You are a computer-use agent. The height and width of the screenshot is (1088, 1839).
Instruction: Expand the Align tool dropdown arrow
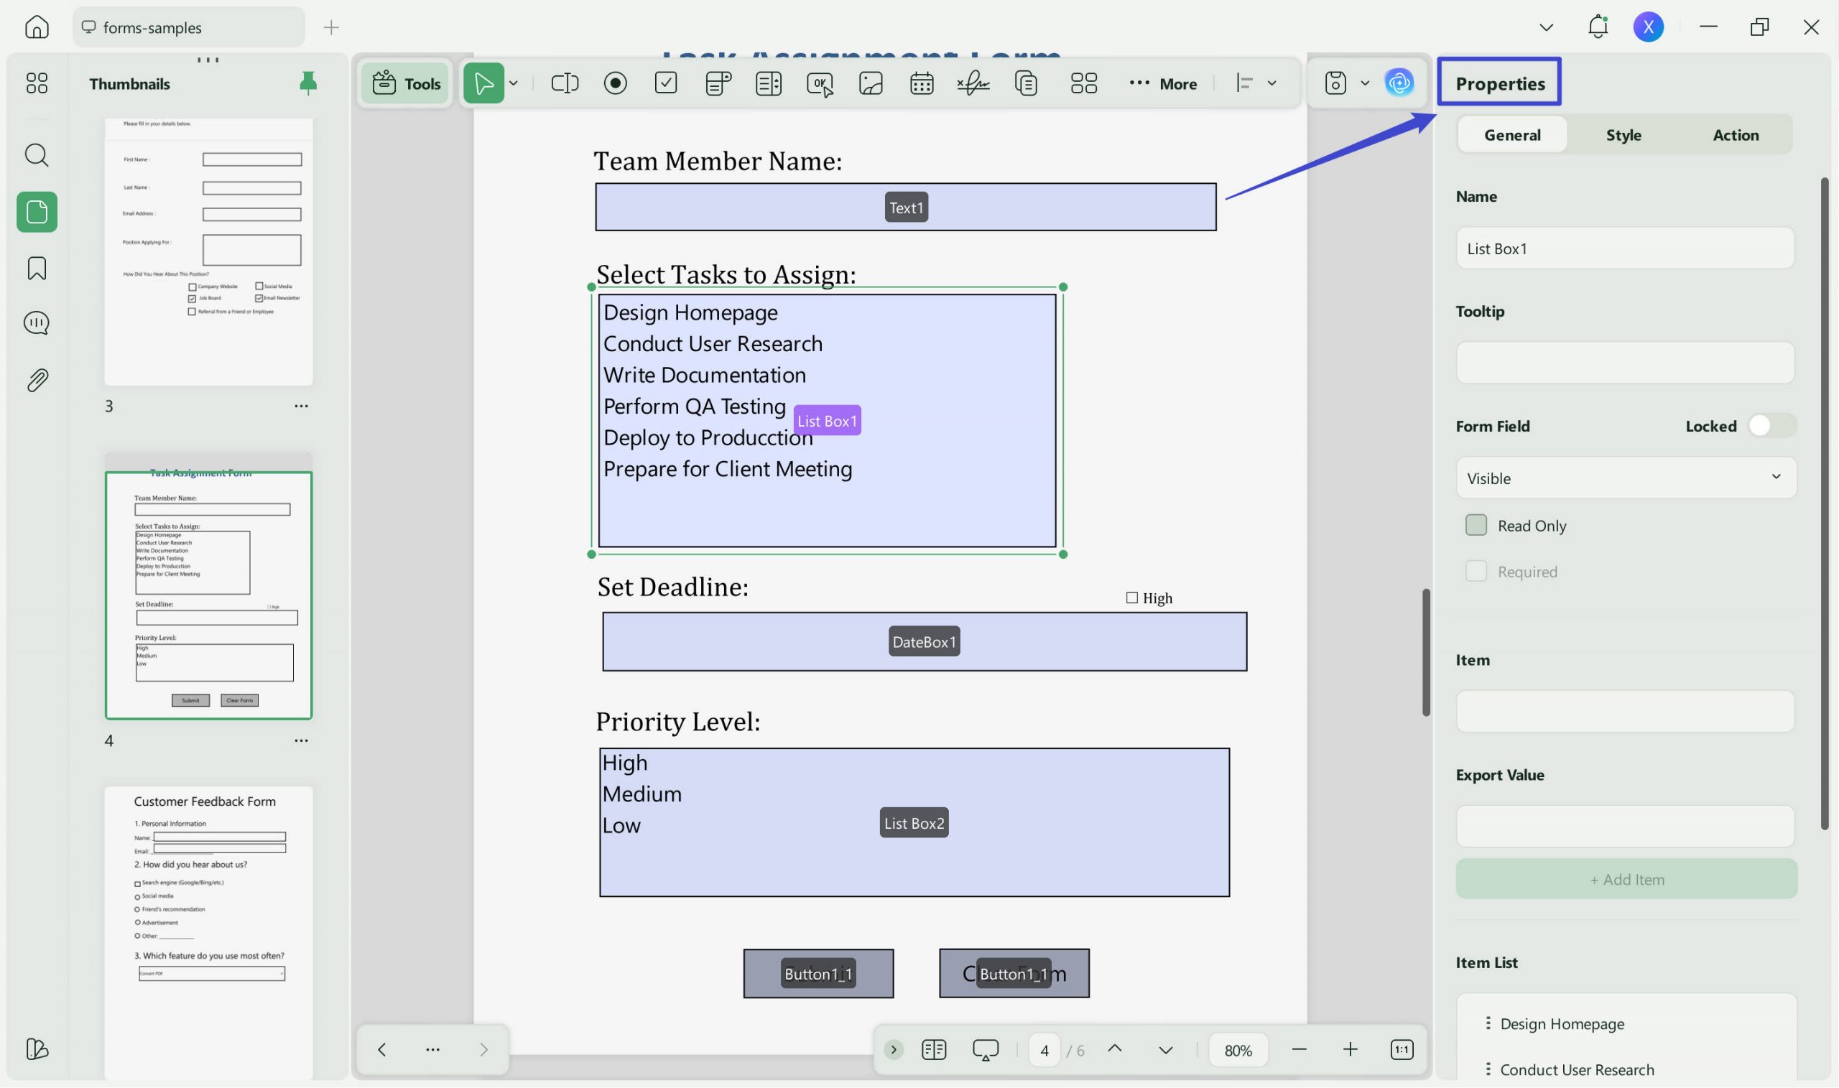(1272, 83)
